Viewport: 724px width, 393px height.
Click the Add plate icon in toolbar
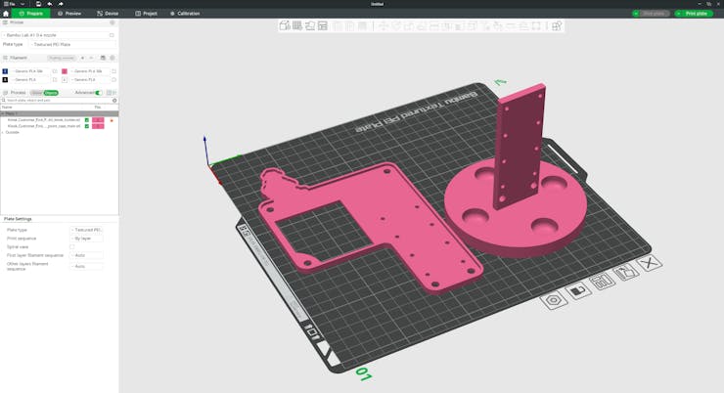pyautogui.click(x=297, y=25)
